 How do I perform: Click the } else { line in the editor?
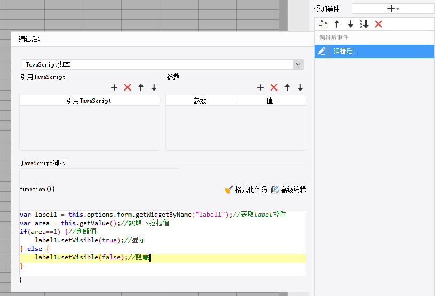35,249
